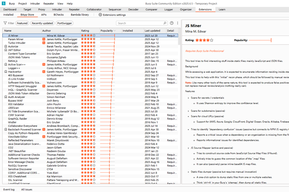The width and height of the screenshot is (289, 192).
Task: Open the Help menu
Action: click(70, 3)
